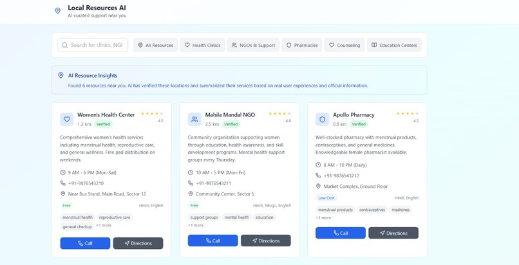Click the Apollo Pharmacy title
The height and width of the screenshot is (265, 519).
tap(354, 115)
